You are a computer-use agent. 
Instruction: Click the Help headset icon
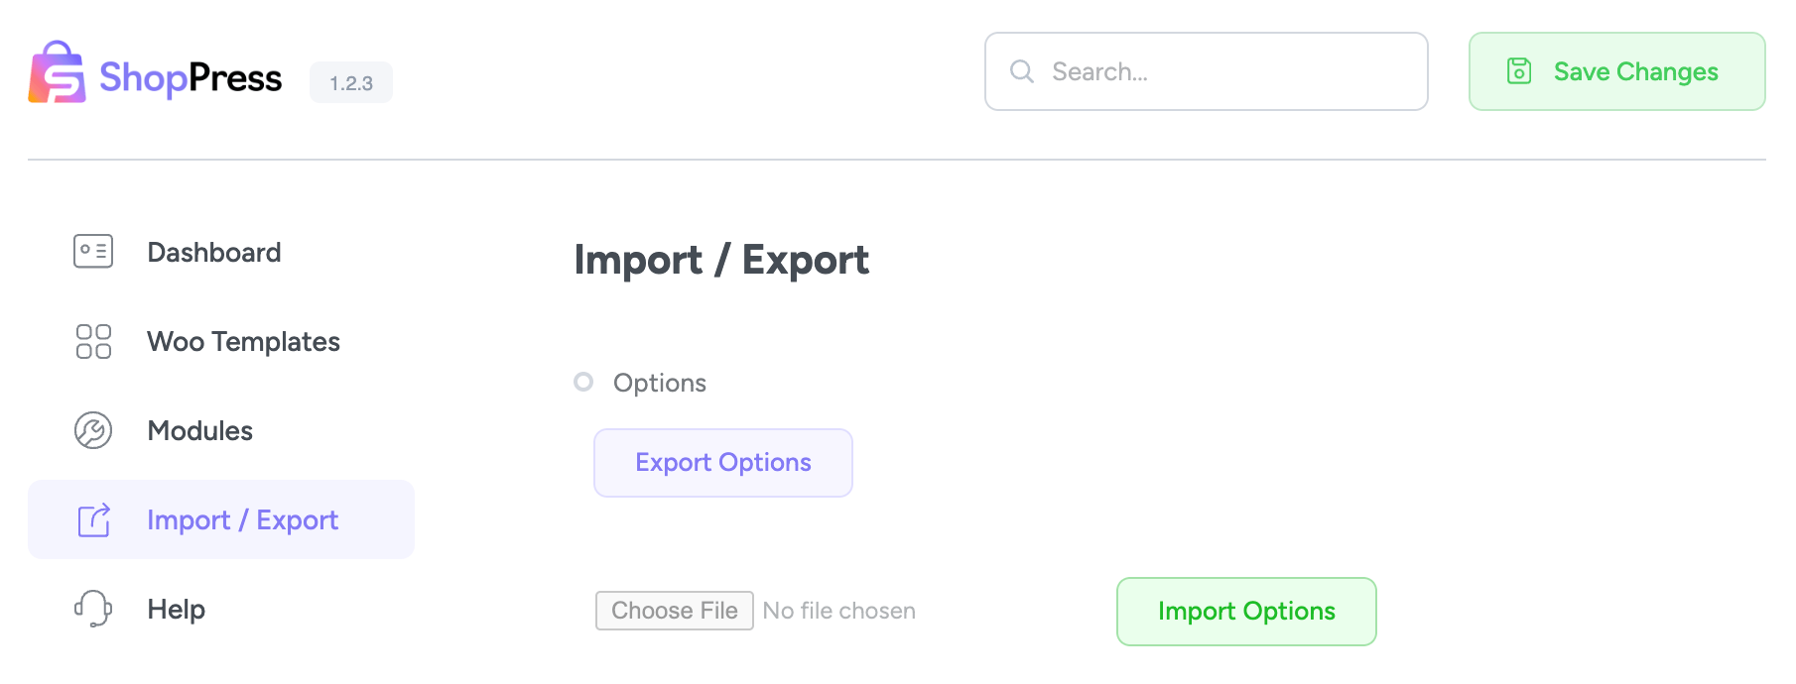pos(93,609)
